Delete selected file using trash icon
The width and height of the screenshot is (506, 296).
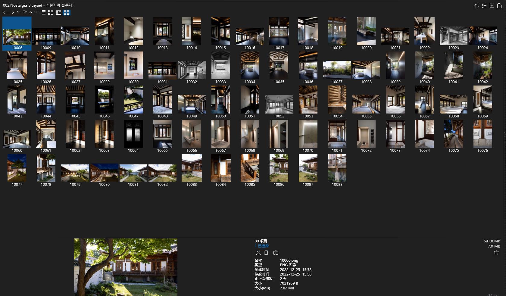pos(496,253)
